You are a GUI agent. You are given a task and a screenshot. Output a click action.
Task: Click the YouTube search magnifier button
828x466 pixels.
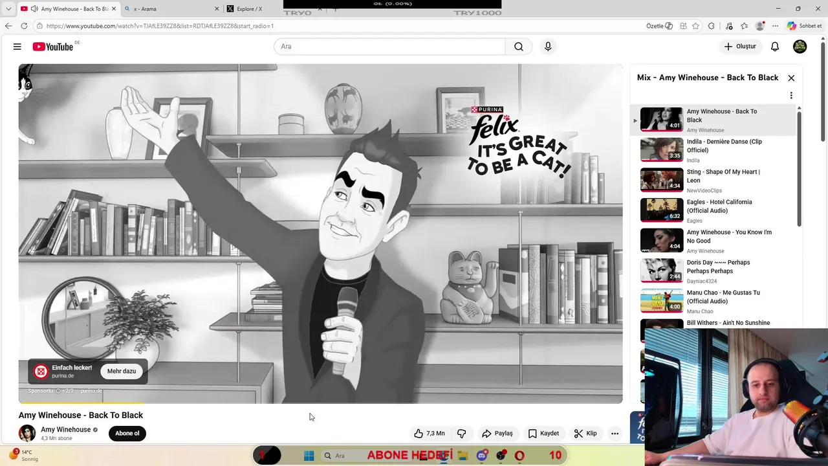coord(519,47)
